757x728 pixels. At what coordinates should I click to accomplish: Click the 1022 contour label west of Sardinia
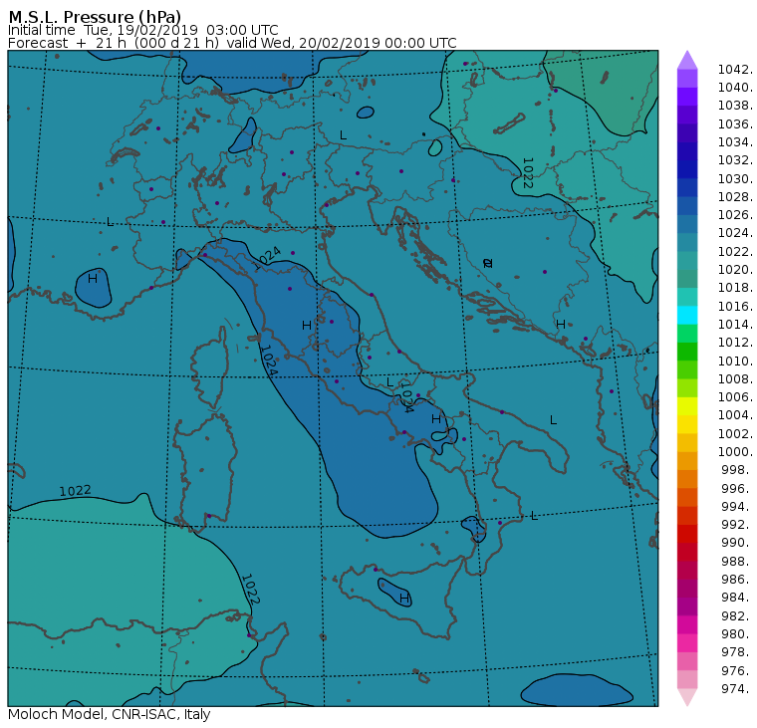pos(75,491)
